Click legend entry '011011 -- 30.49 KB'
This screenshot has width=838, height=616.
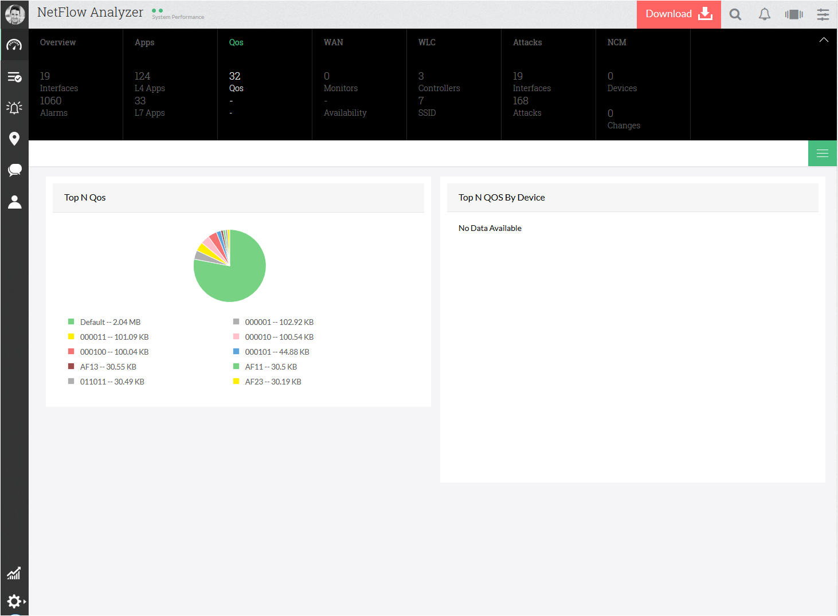click(112, 382)
